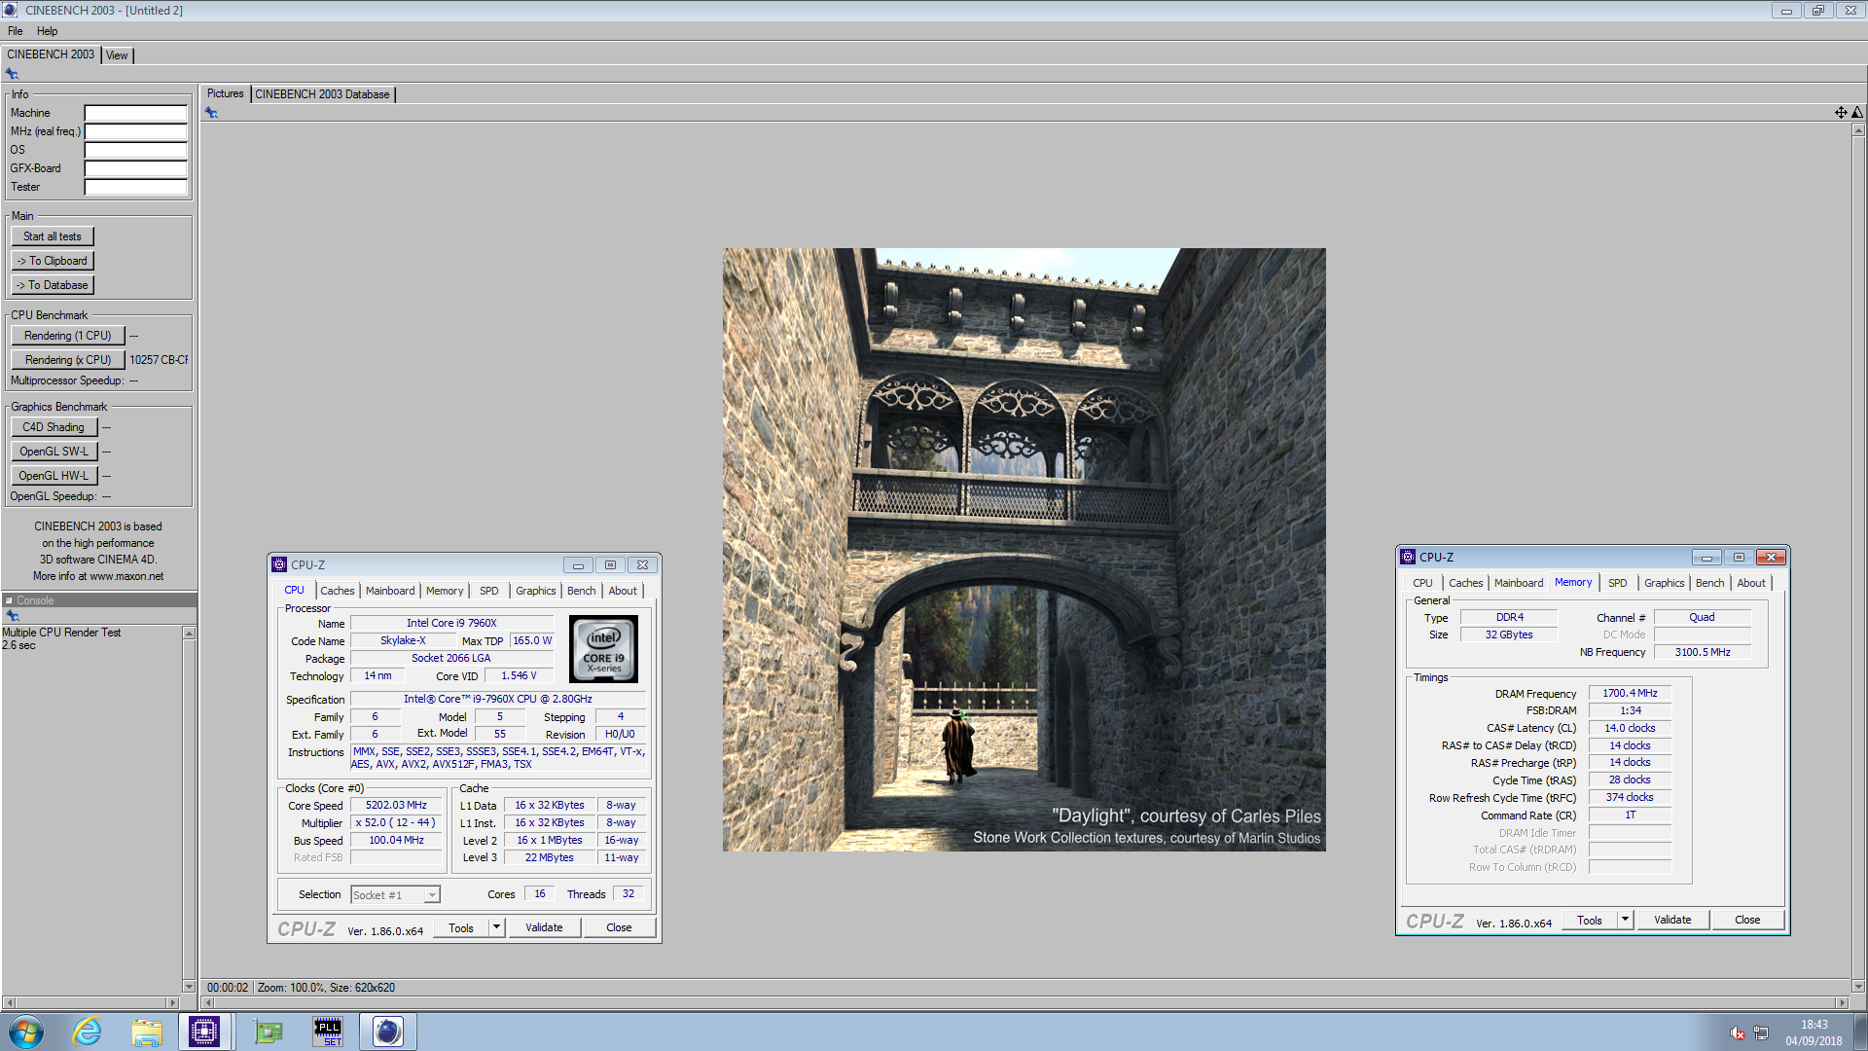Click the muted volume tray icon
This screenshot has height=1051, width=1868.
click(1737, 1033)
